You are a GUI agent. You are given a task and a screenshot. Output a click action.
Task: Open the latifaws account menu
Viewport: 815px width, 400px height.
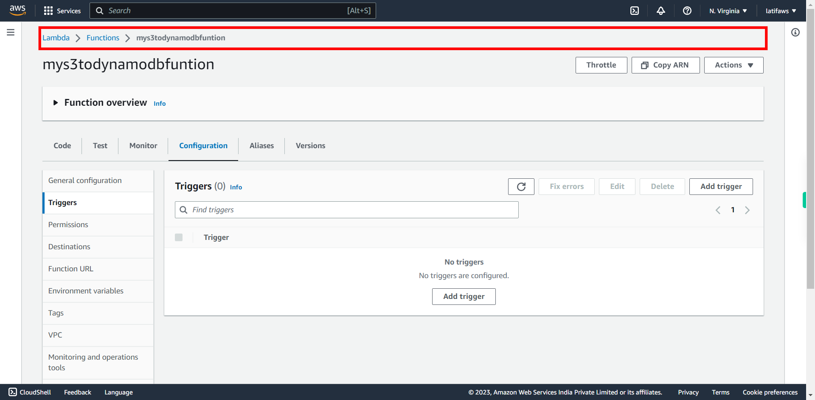[781, 11]
